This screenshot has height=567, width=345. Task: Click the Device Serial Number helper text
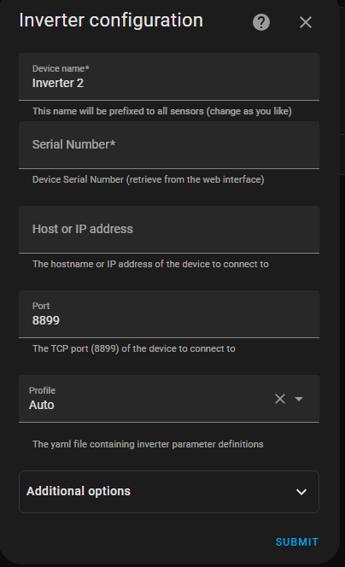pos(149,179)
